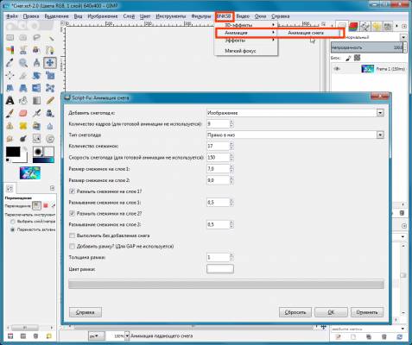The height and width of the screenshot is (345, 412).
Task: Select the Rectangle Select tool
Action: (x=10, y=38)
